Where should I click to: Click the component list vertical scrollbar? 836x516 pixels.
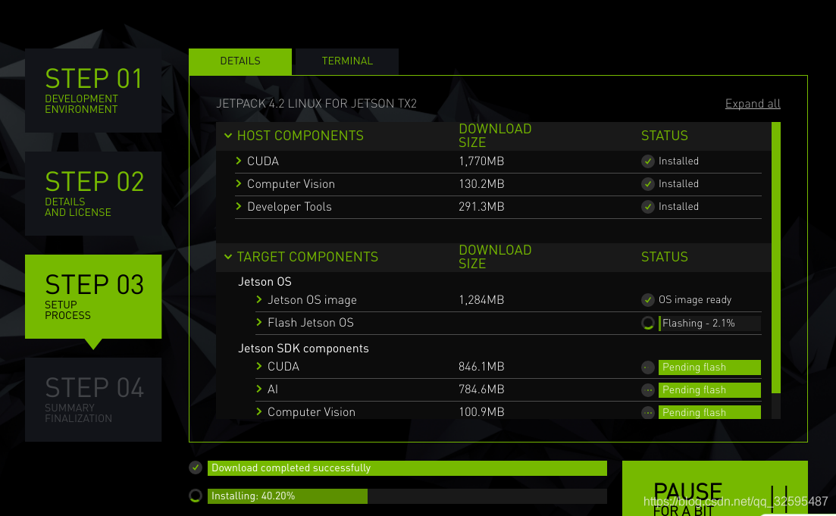(776, 258)
